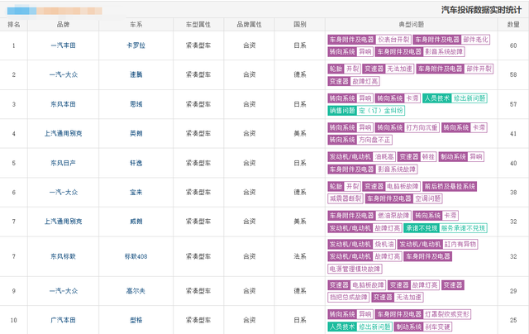
Task: Select the 部件老化 problem tag
Action: [475, 40]
